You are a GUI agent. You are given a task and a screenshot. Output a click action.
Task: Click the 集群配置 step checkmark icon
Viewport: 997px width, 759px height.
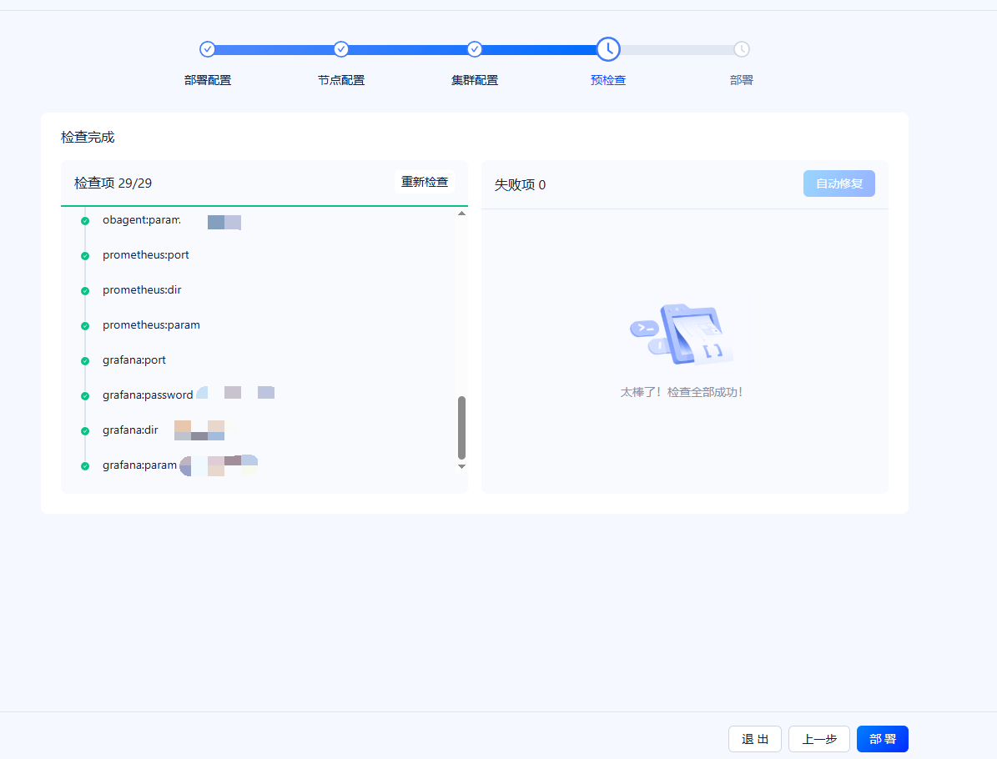[475, 49]
